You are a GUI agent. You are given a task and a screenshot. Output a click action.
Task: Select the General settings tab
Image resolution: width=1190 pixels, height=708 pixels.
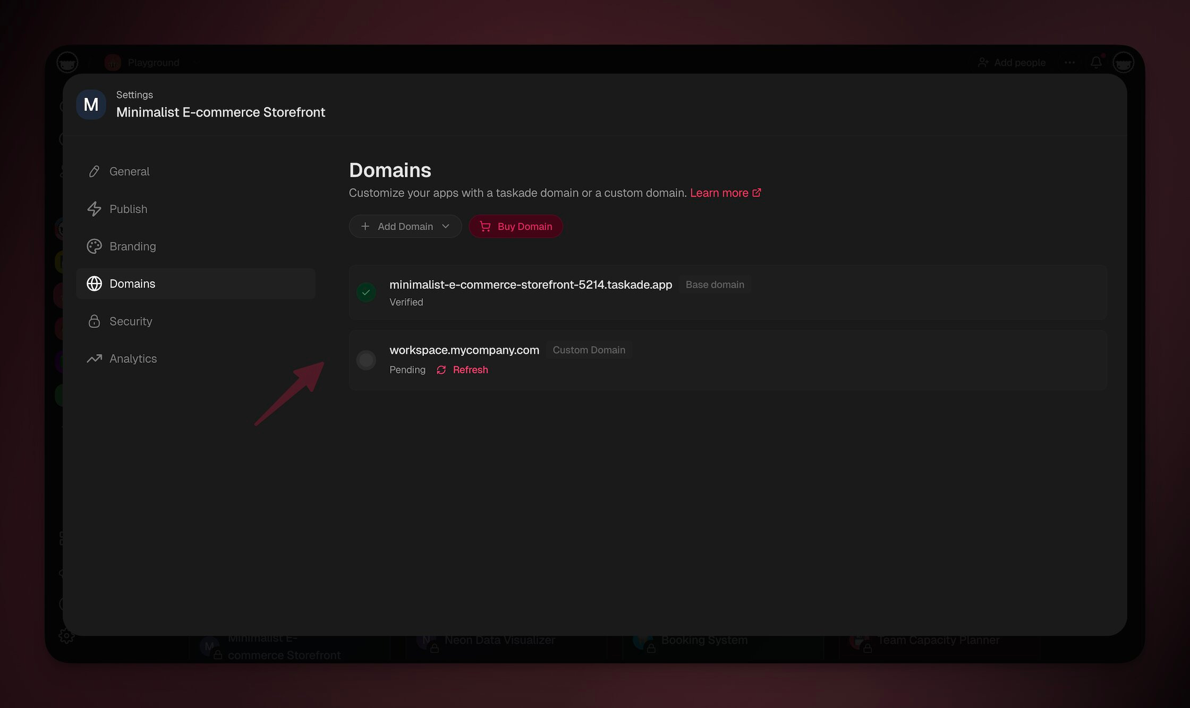(129, 171)
